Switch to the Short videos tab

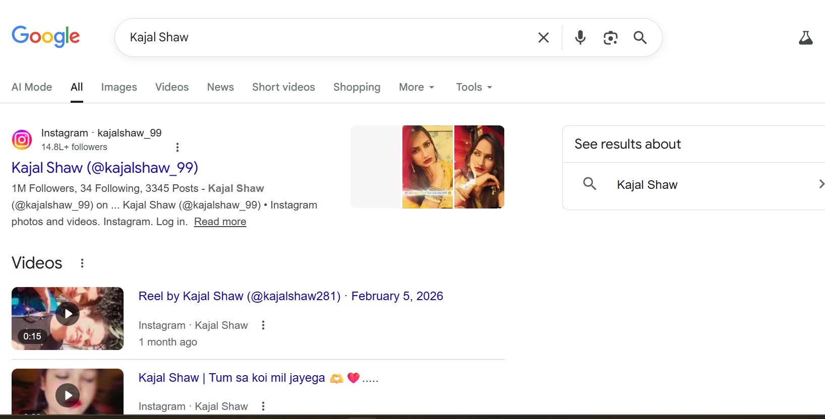click(283, 87)
